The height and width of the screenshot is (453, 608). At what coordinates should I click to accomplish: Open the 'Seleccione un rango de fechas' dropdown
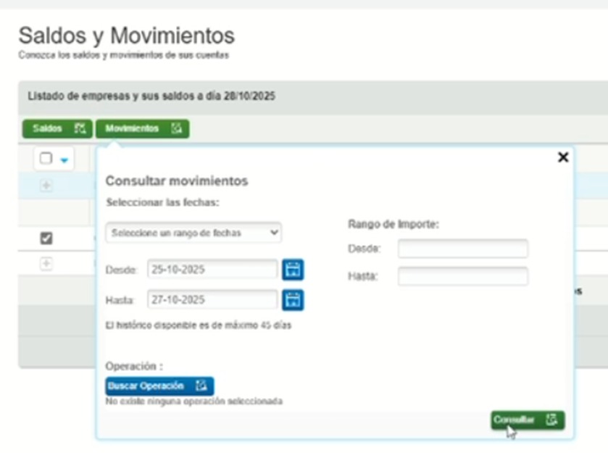(193, 233)
